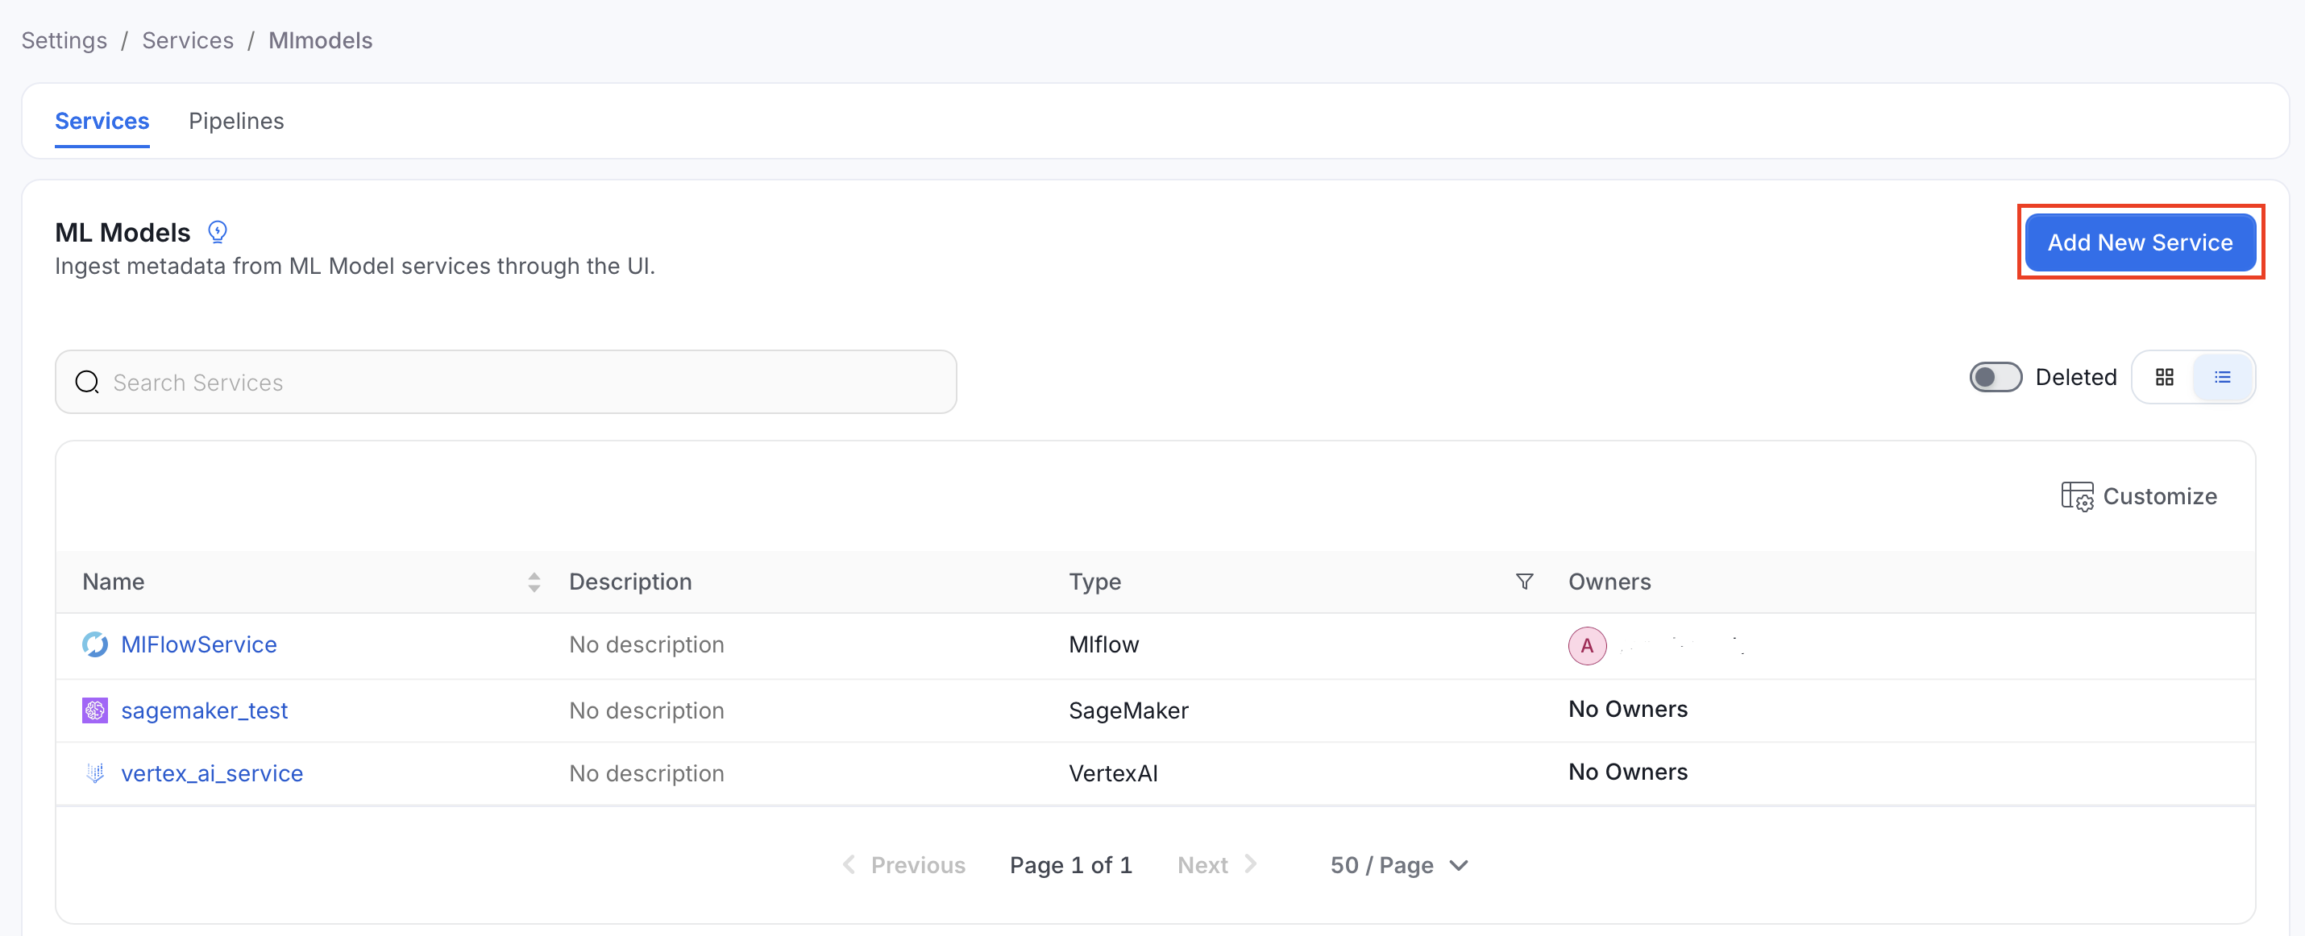Click the search magnifier icon
The width and height of the screenshot is (2305, 936).
click(87, 383)
